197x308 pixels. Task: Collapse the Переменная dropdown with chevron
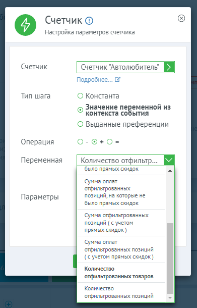point(169,160)
